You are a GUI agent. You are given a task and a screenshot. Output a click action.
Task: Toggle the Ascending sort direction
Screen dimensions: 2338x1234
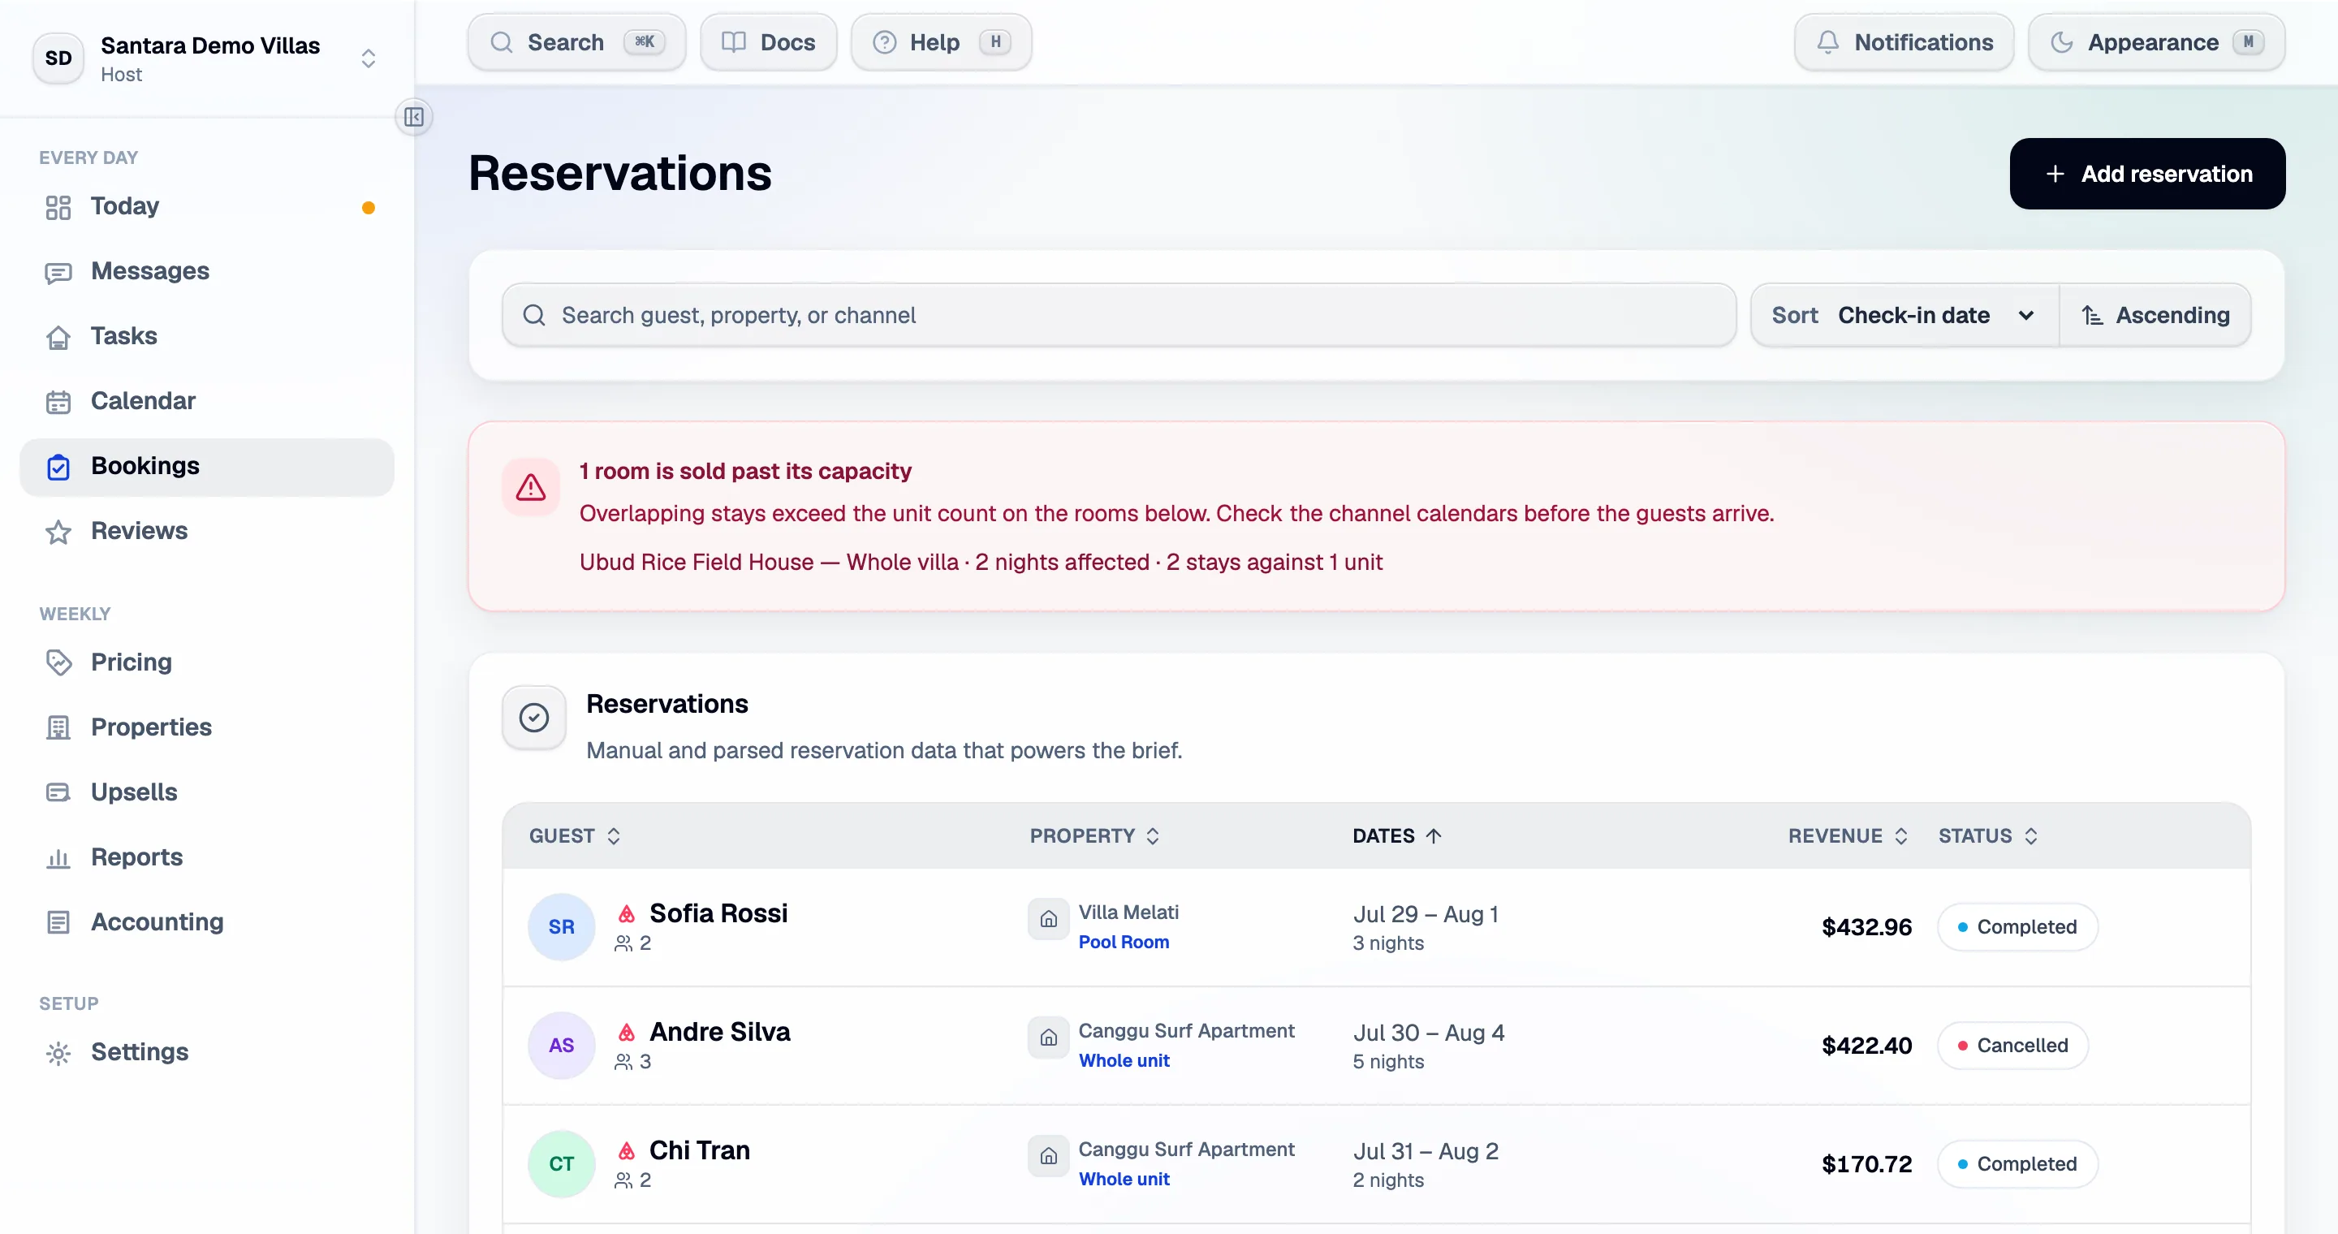click(2155, 315)
